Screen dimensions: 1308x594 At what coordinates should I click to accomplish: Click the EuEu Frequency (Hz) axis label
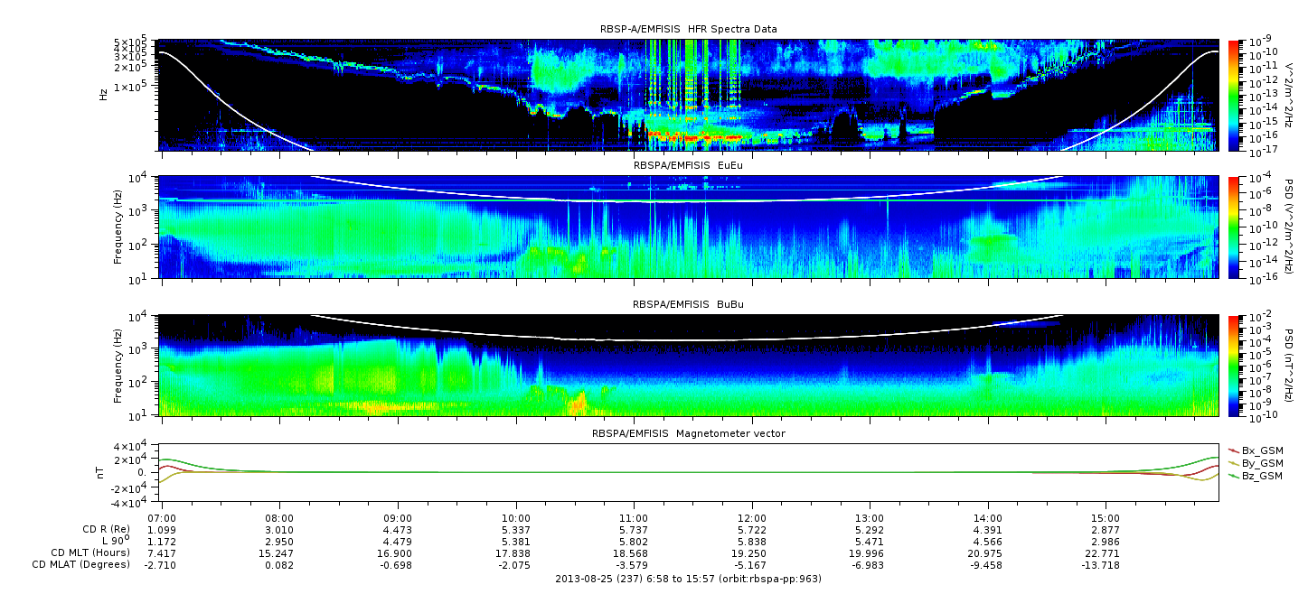tap(119, 227)
